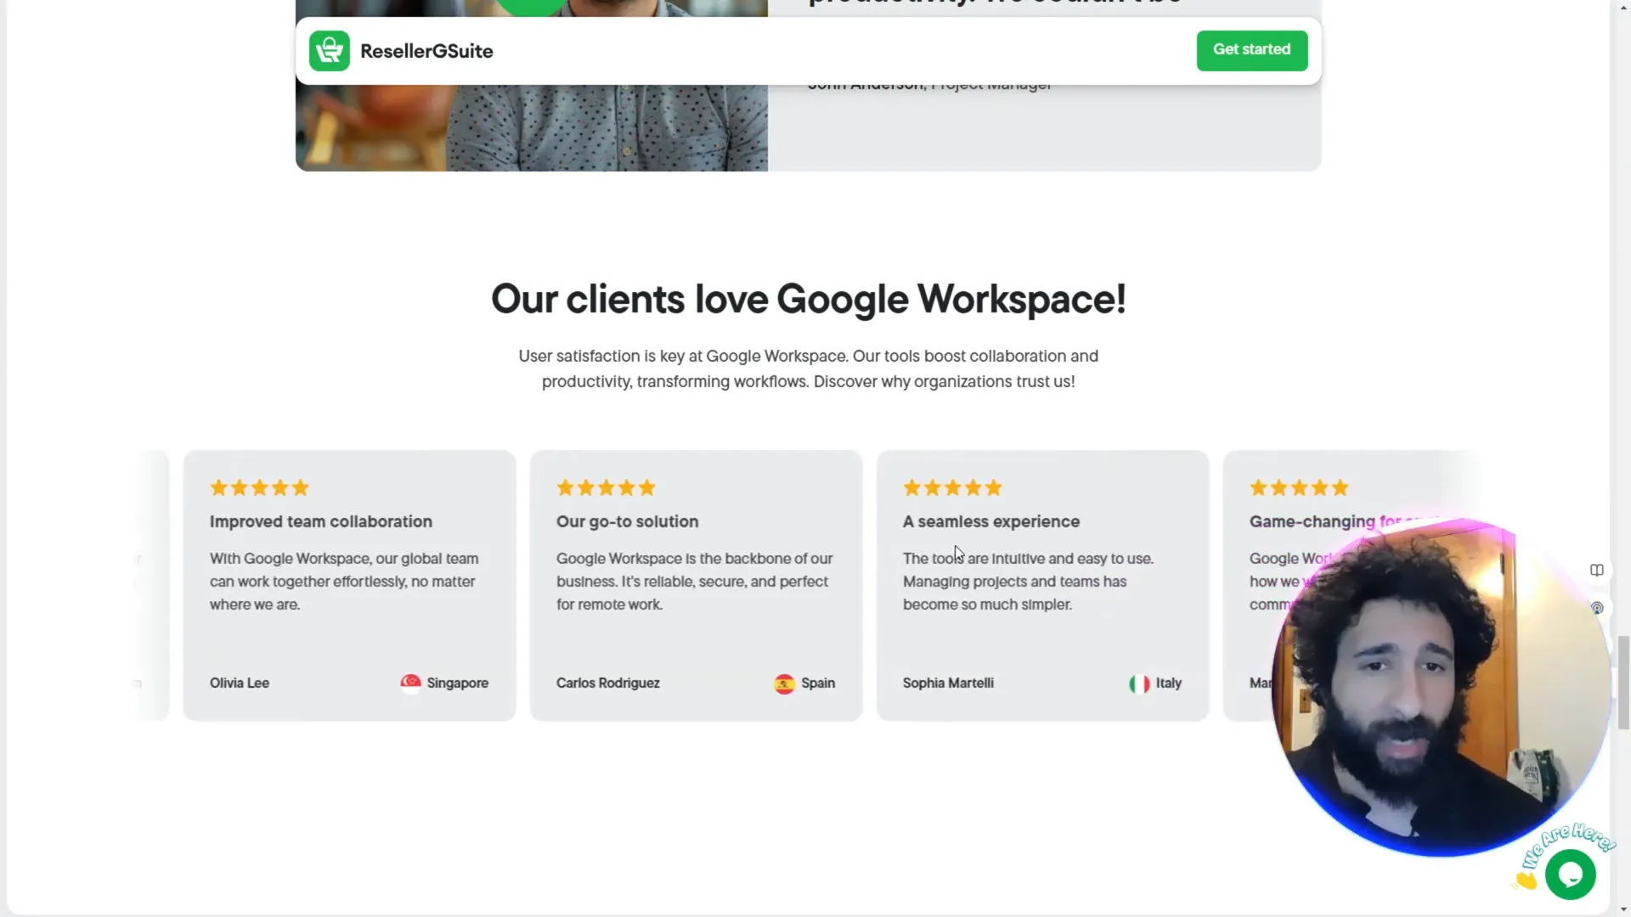The height and width of the screenshot is (917, 1631).
Task: Click the ResellerGSuite brand name text
Action: coord(426,51)
